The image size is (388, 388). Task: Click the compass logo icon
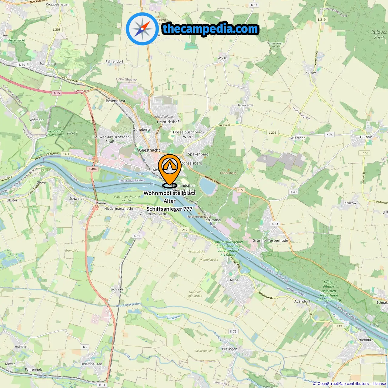142,29
